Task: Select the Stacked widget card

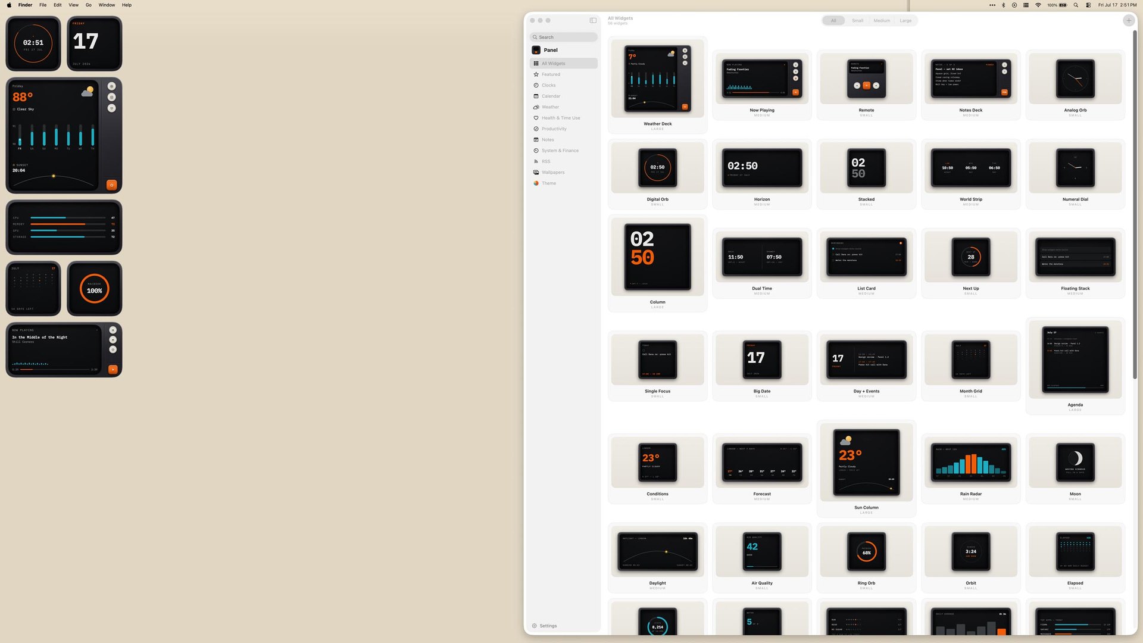Action: 866,174
